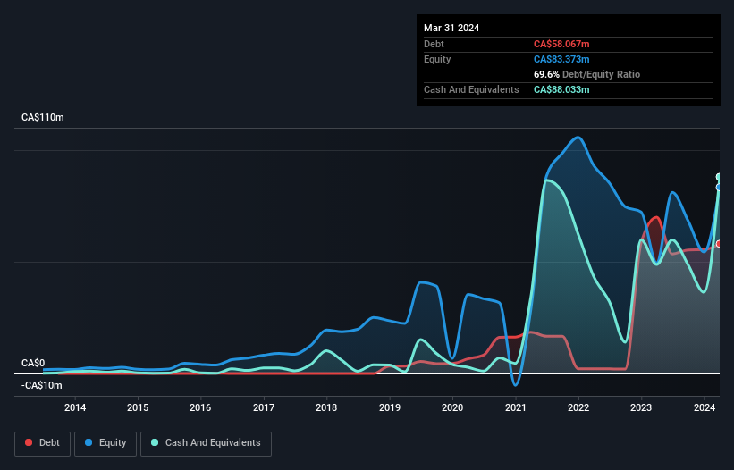
Task: Select the teal Cash endpoint marker on chart
Action: (719, 177)
